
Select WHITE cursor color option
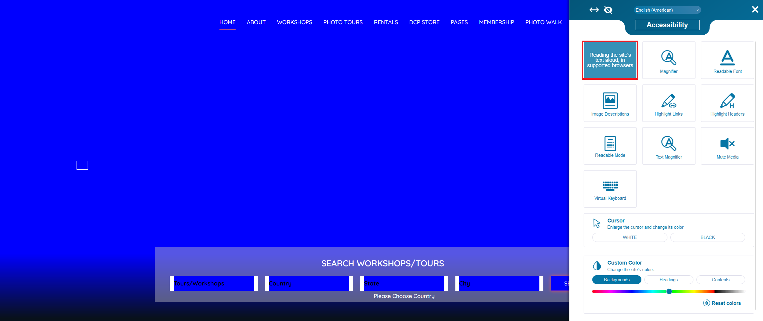(629, 237)
